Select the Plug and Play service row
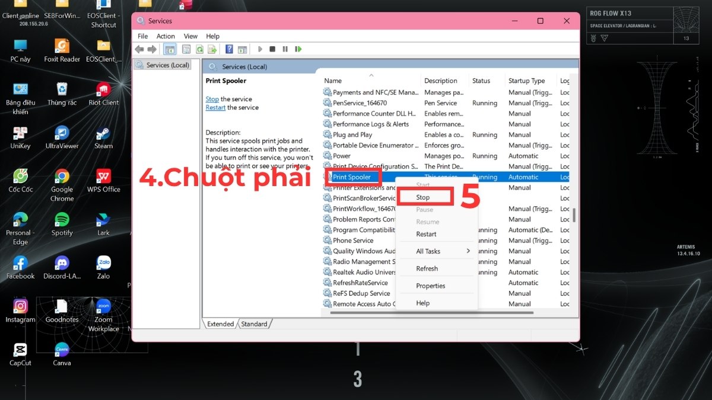 (x=445, y=135)
